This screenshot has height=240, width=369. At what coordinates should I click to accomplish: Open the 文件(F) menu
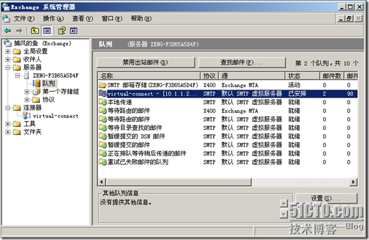pyautogui.click(x=24, y=18)
